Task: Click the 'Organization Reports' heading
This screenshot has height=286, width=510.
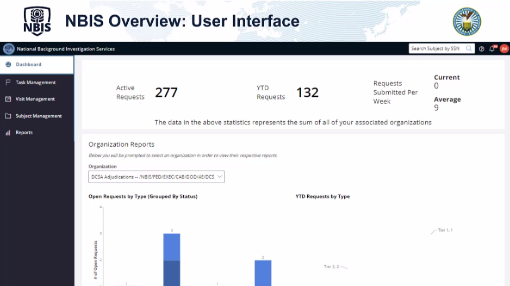Action: pos(121,144)
